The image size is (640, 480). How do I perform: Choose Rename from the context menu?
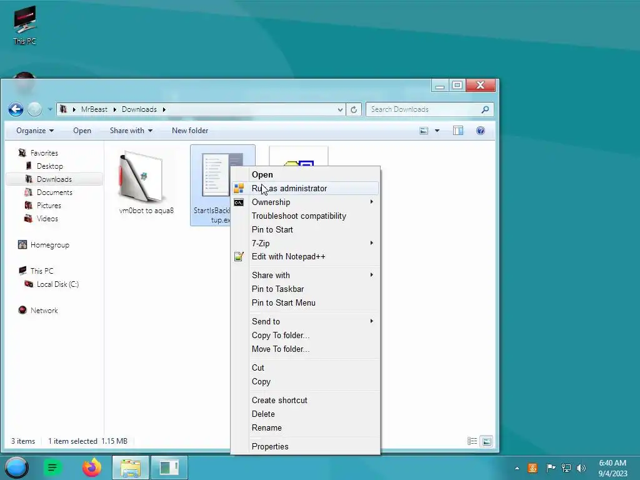click(x=305, y=427)
